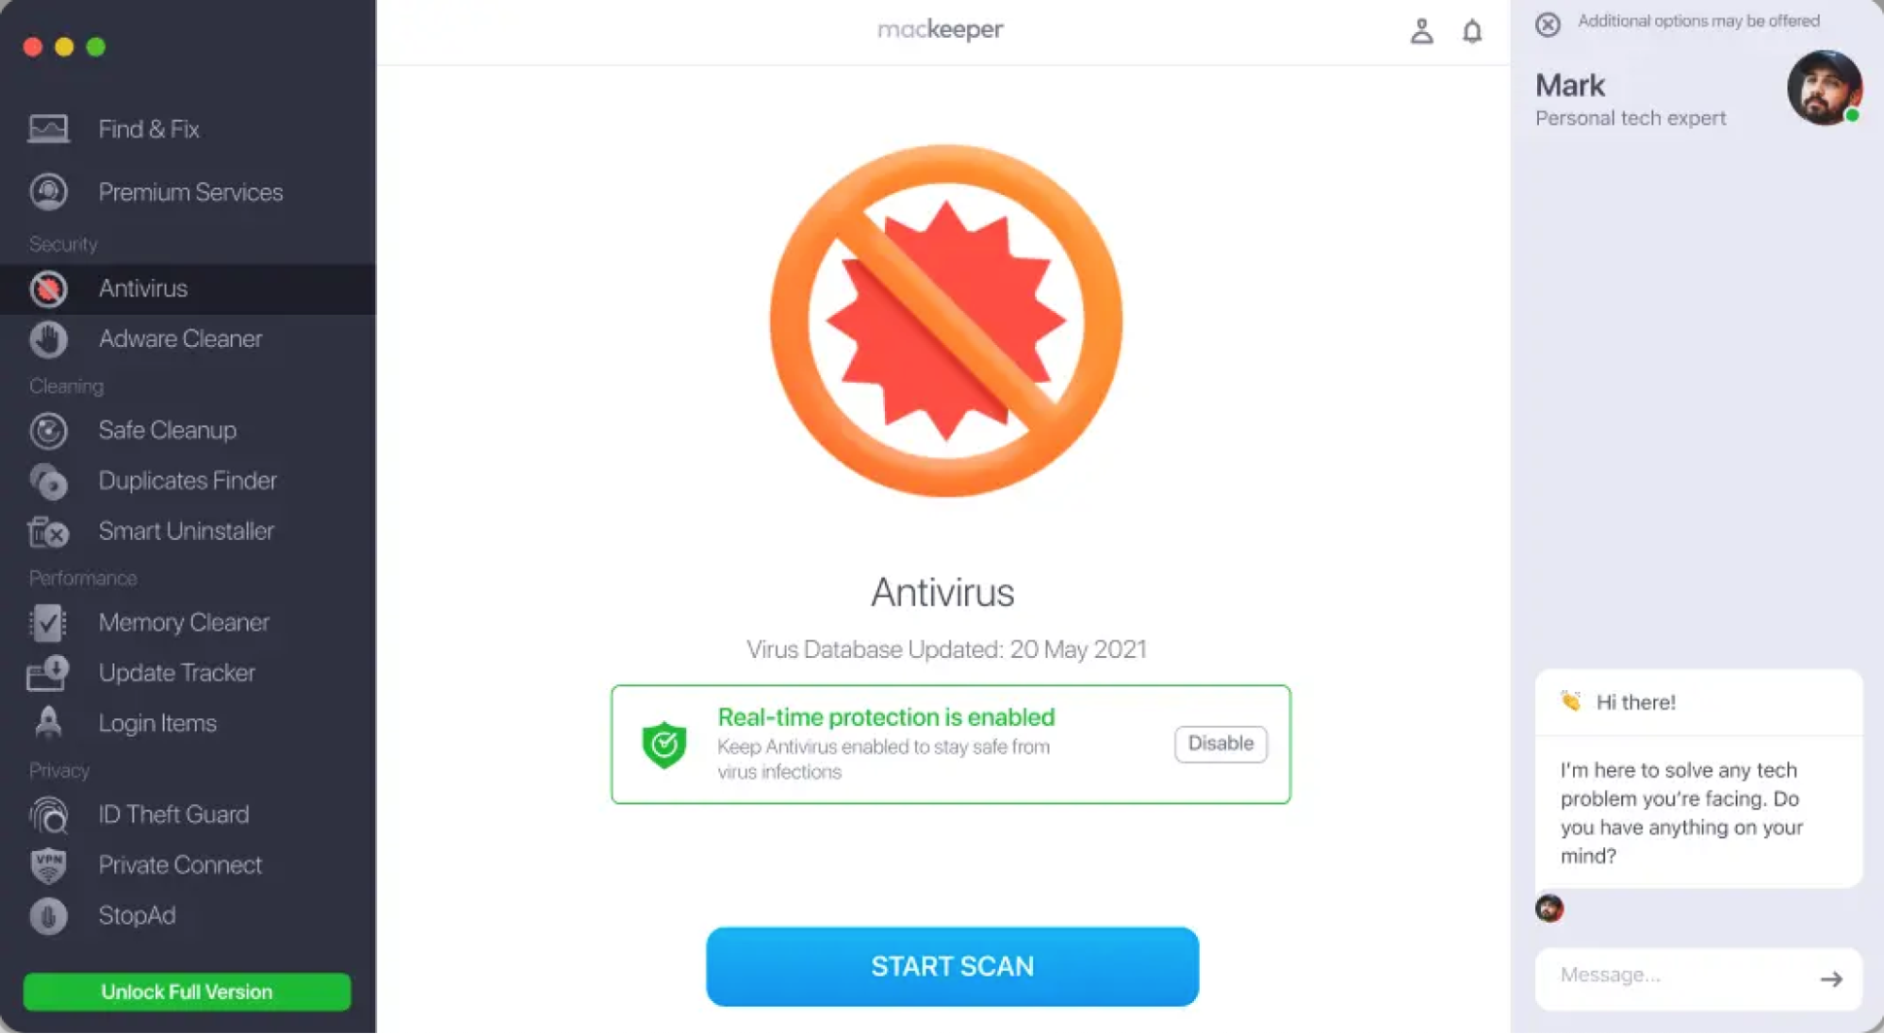Select the Memory Cleaner tool
Viewport: 1884px width, 1034px height.
[183, 623]
